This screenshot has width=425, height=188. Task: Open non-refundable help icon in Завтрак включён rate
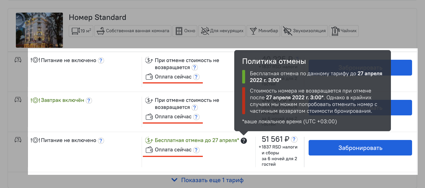pos(195,107)
